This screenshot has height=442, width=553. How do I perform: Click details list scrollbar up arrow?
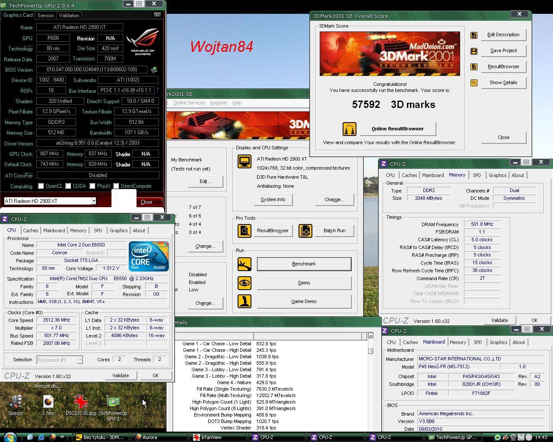[370, 336]
